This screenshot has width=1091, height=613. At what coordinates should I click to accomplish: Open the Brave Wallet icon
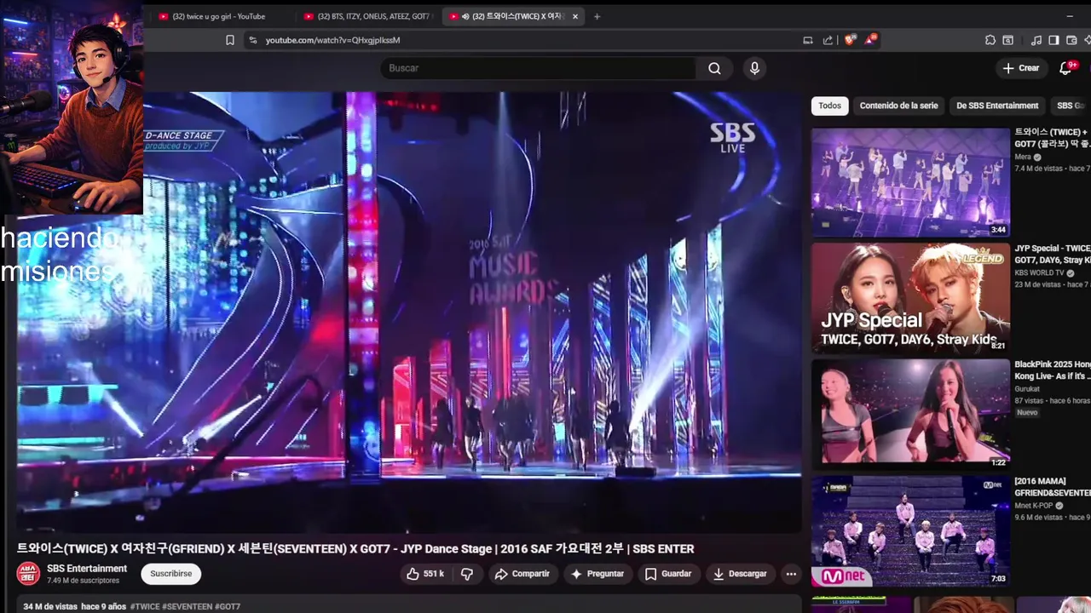pos(1071,40)
